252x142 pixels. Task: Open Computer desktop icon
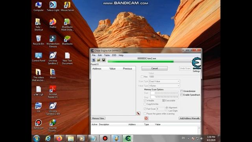39,6
